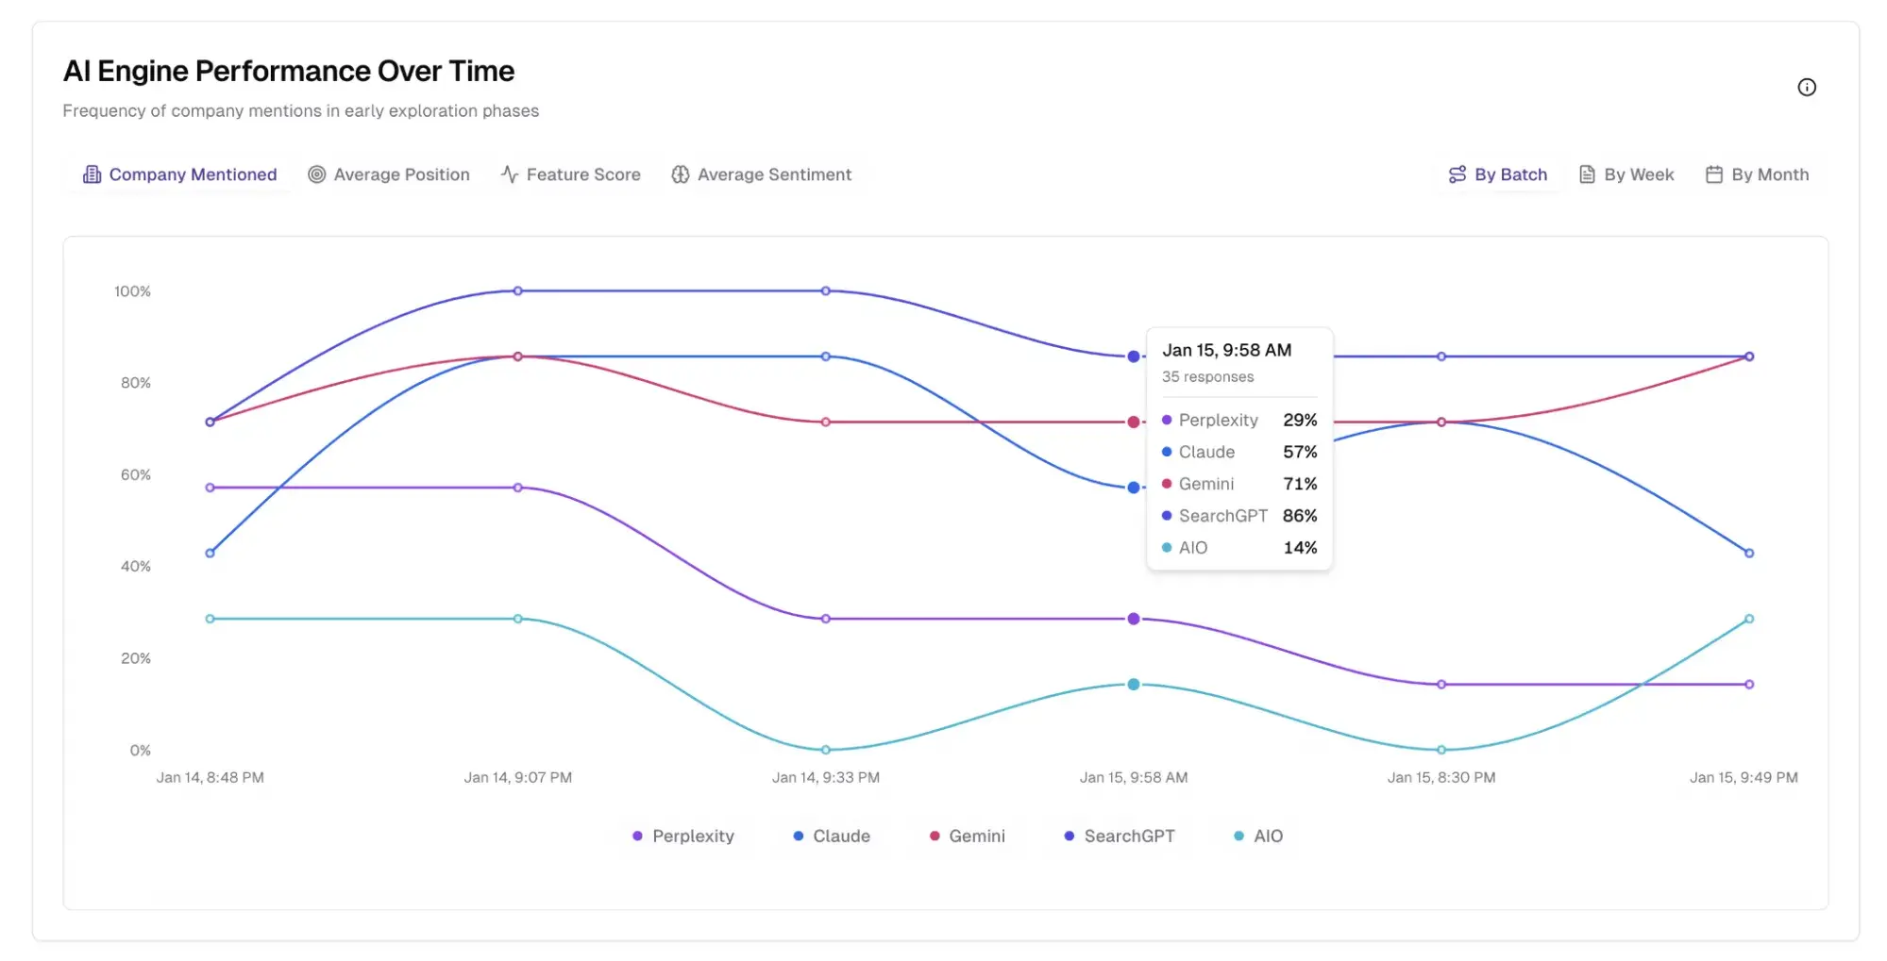Click the building icon next to Company Mentioned

(92, 174)
